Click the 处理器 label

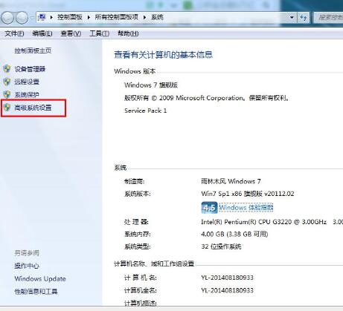136,222
